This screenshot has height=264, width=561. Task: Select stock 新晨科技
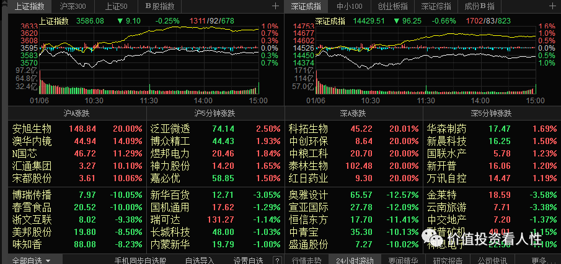(447, 142)
